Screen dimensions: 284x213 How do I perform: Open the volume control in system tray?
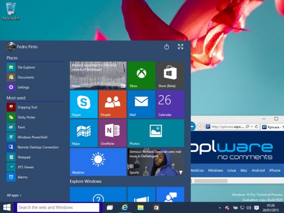tap(249, 208)
